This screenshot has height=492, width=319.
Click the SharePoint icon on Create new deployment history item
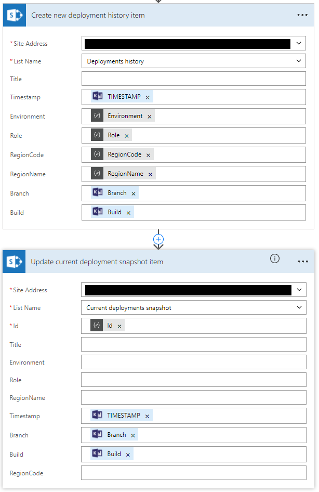click(x=14, y=15)
